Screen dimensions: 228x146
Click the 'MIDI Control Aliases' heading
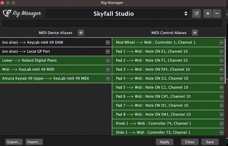(x=169, y=33)
